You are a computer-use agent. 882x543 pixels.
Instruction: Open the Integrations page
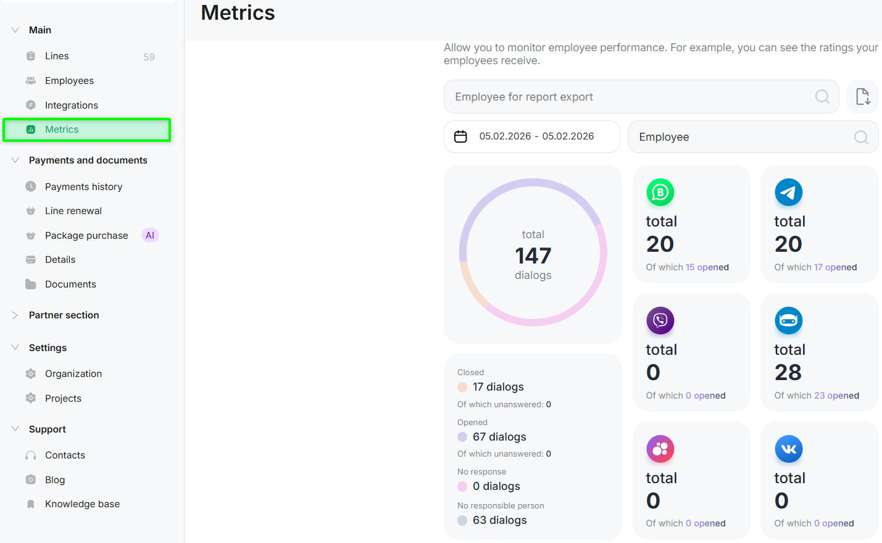(x=71, y=106)
